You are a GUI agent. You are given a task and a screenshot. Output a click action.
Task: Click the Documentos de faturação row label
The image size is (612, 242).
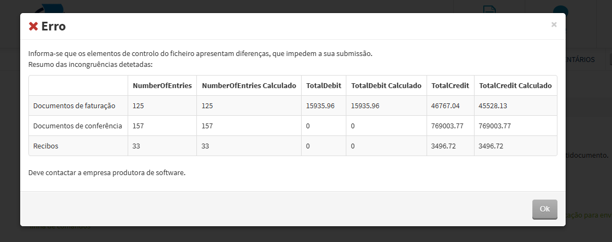click(x=74, y=106)
